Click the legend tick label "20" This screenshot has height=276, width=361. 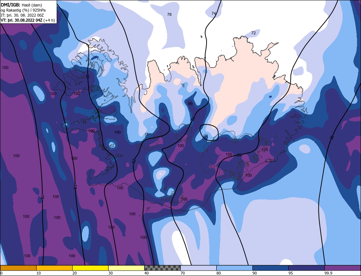pyautogui.click(x=74, y=273)
